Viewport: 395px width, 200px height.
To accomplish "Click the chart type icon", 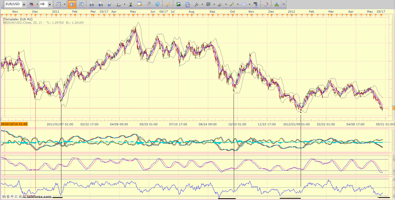I will tap(59, 4).
